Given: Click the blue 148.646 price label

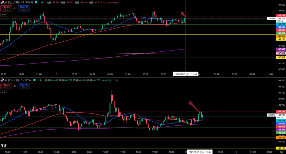Looking at the screenshot, I should tap(281, 27).
